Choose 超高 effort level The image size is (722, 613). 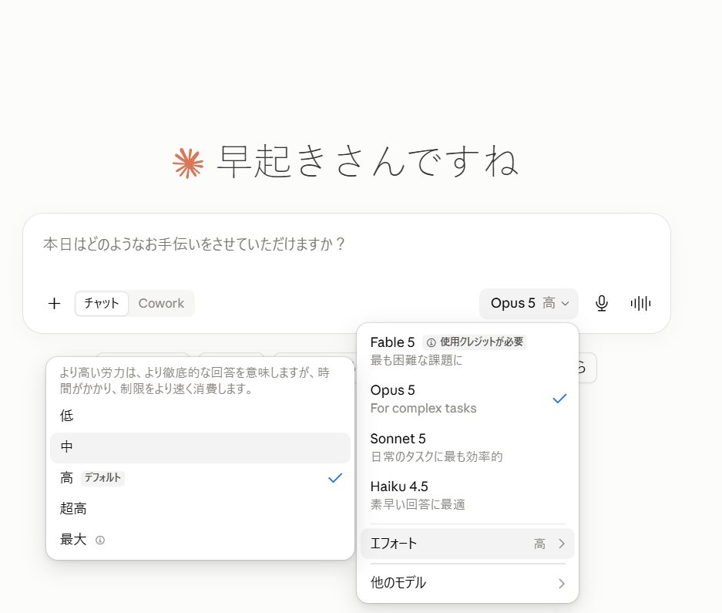200,509
